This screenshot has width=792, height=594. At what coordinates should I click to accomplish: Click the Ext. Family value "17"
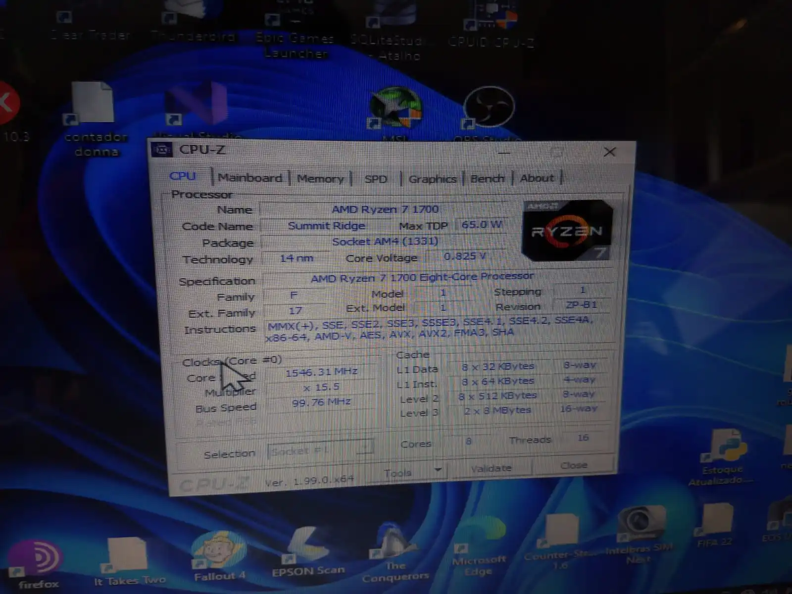click(295, 311)
